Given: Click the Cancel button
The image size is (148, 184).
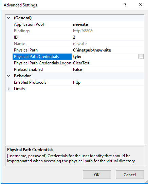Looking at the screenshot, I should pos(130,175).
